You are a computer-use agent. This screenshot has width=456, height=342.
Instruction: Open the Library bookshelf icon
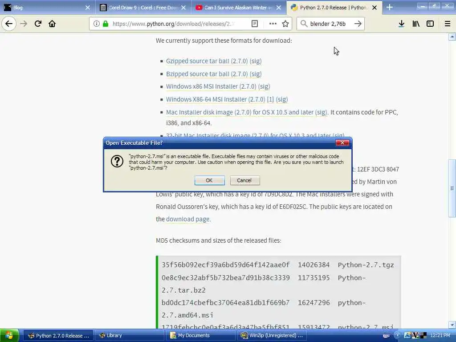[416, 24]
